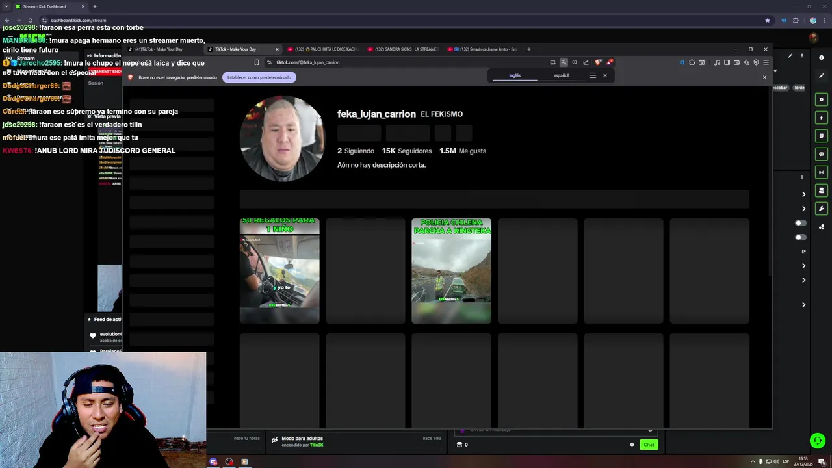Click the green Chat button

tap(649, 445)
